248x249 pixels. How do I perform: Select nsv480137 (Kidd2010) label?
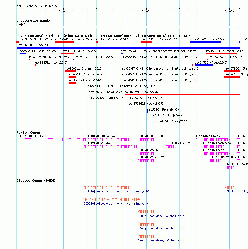[106, 98]
